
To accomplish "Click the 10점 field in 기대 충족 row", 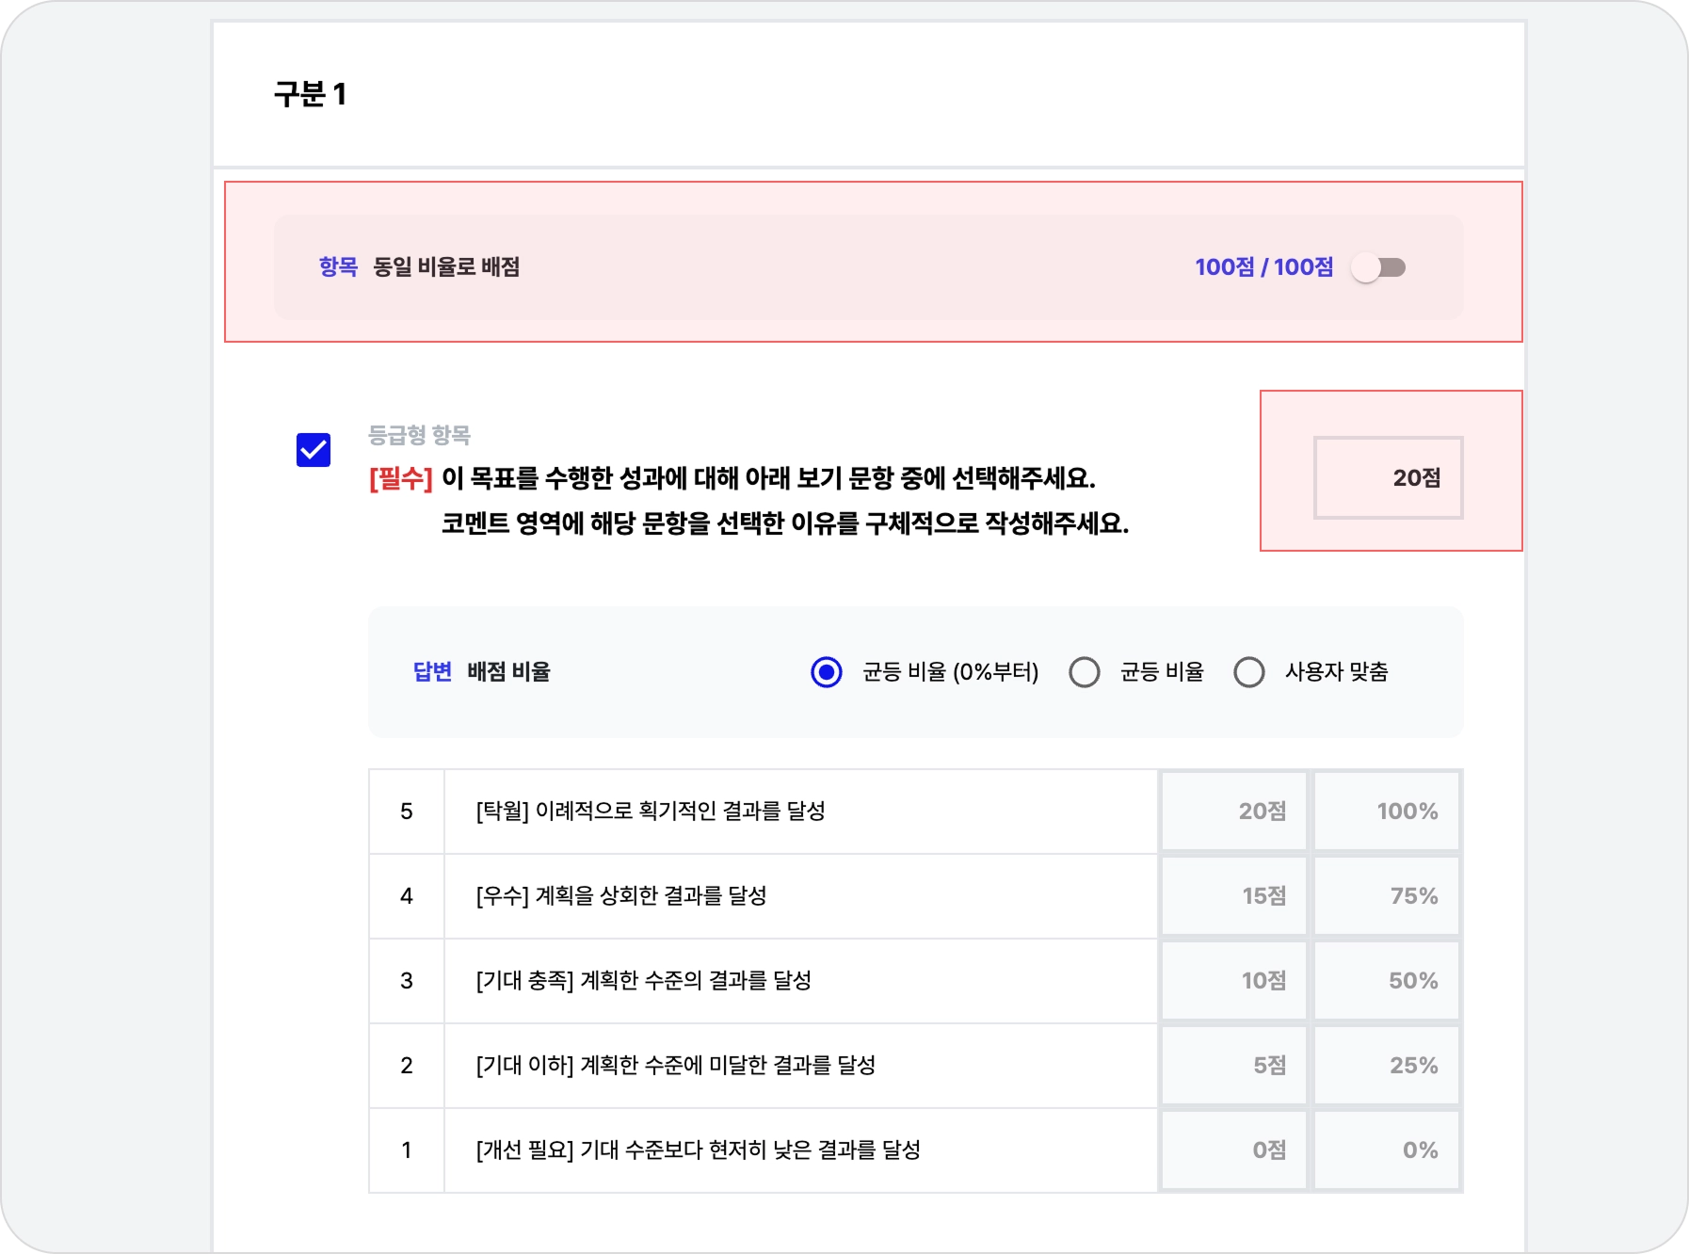I will click(x=1234, y=981).
